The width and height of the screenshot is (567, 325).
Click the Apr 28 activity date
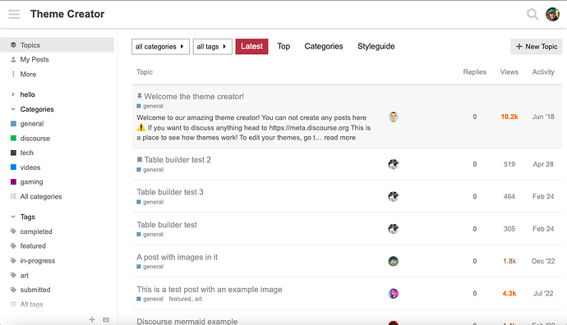pyautogui.click(x=543, y=164)
